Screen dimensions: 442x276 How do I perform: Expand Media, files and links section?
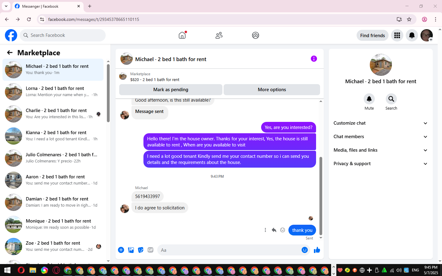point(381,150)
